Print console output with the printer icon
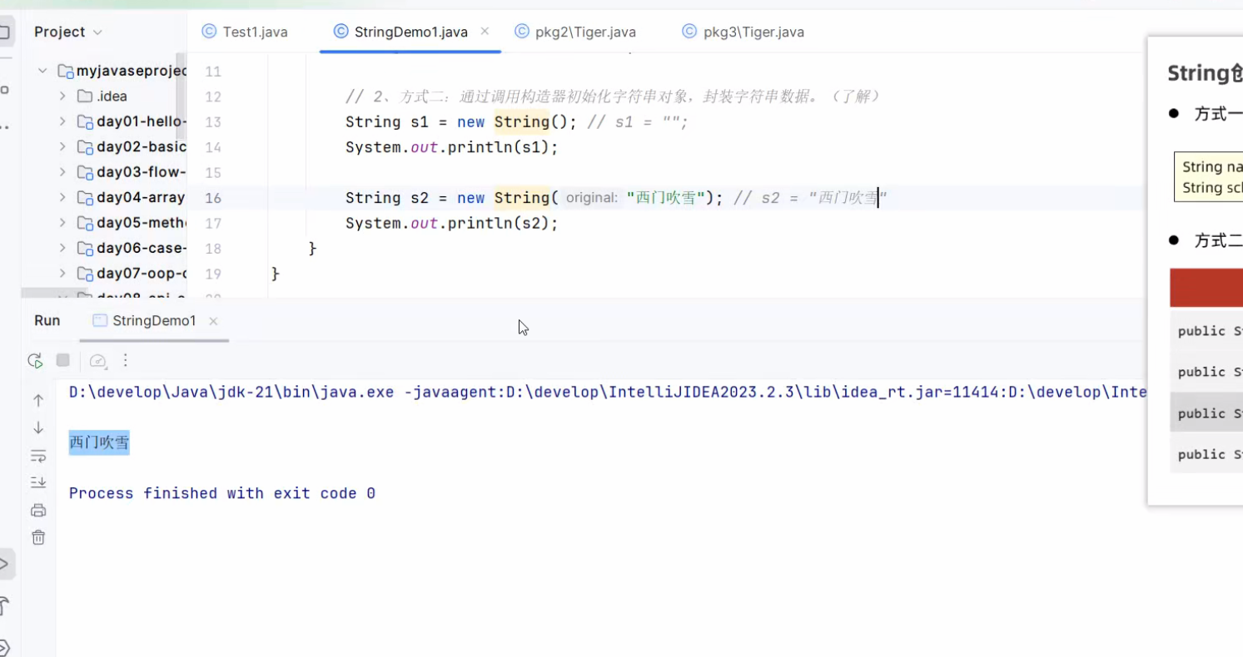1243x657 pixels. tap(37, 510)
